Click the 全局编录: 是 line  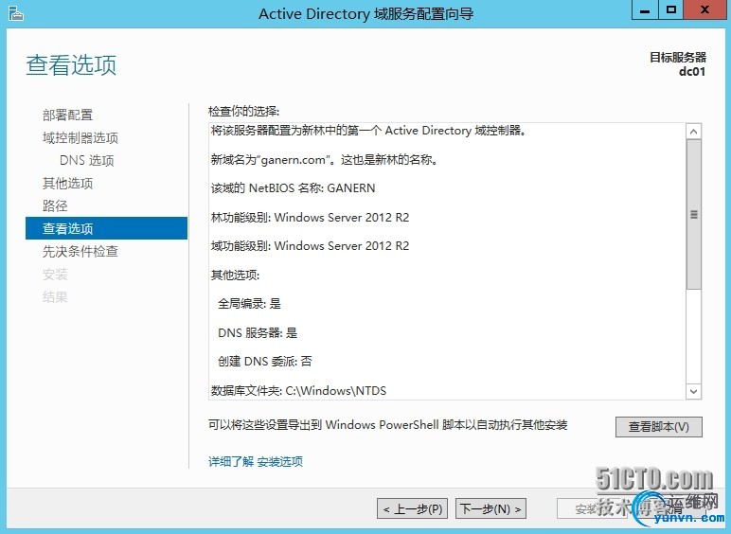point(249,304)
